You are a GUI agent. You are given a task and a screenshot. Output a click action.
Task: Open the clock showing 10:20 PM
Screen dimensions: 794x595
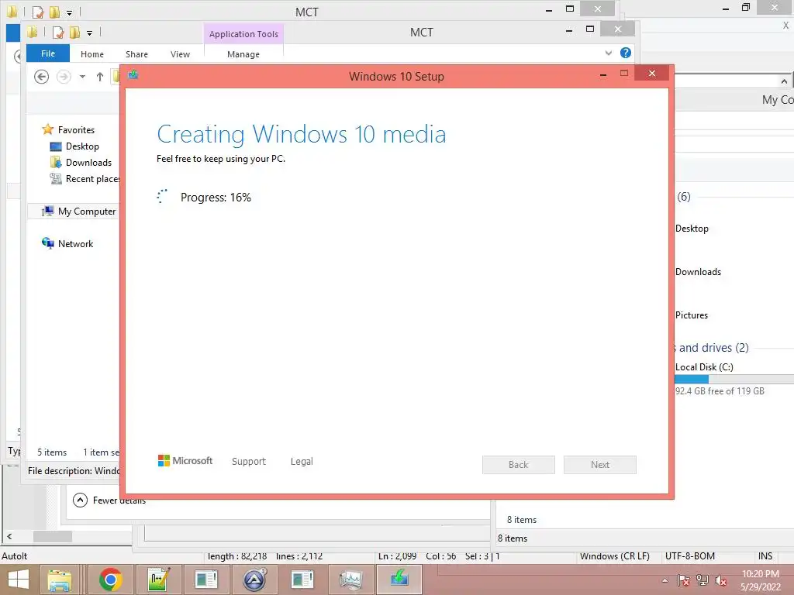pos(760,580)
